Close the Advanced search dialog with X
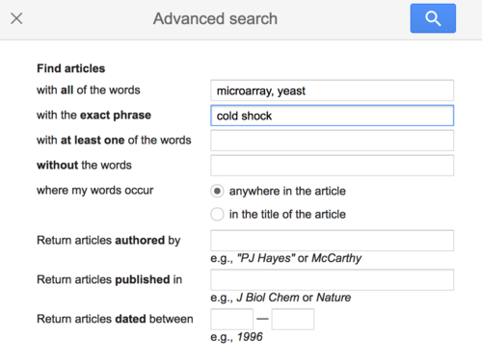The height and width of the screenshot is (364, 482). pyautogui.click(x=16, y=18)
